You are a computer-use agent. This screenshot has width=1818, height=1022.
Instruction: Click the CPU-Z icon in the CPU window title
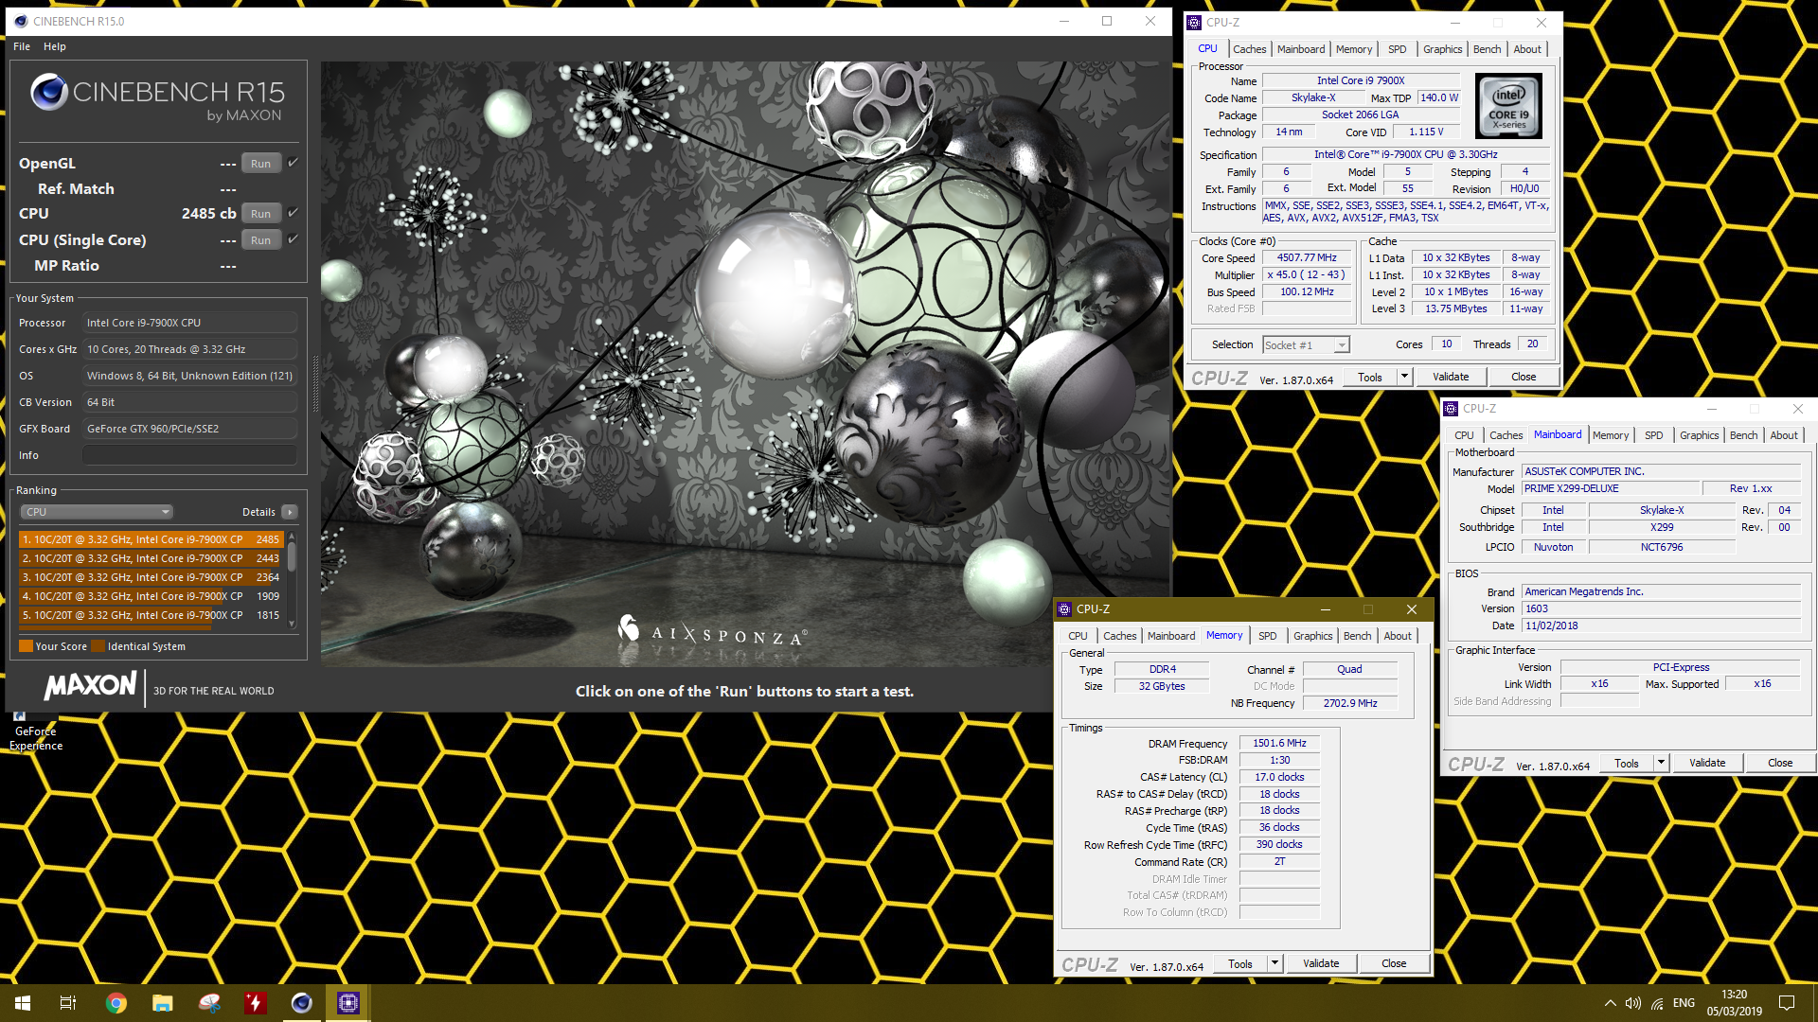(x=1195, y=23)
